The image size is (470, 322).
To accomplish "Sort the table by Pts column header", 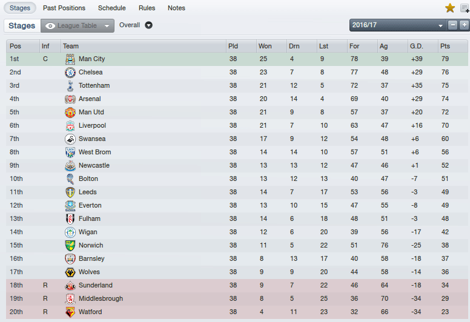I will 445,46.
